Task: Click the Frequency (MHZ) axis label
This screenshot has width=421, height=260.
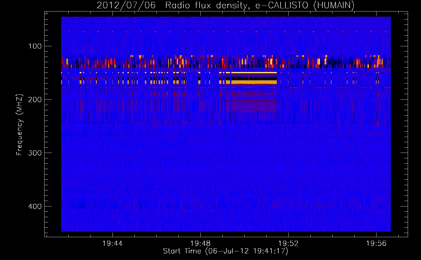Action: 20,125
